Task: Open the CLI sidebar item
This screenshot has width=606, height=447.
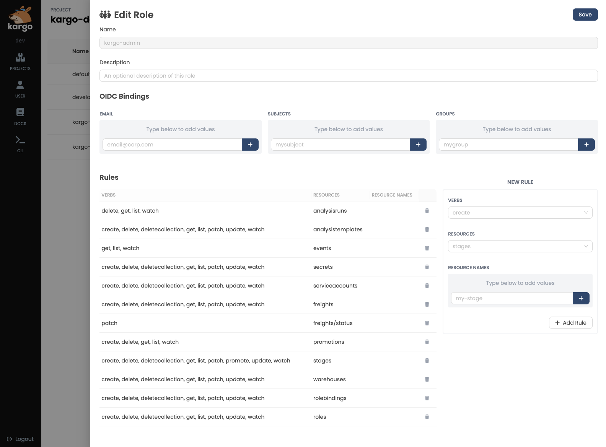Action: (20, 144)
